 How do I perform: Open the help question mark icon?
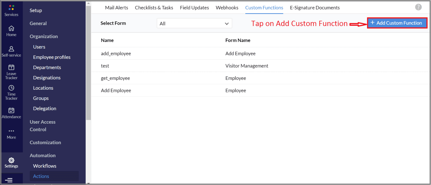coord(418,7)
